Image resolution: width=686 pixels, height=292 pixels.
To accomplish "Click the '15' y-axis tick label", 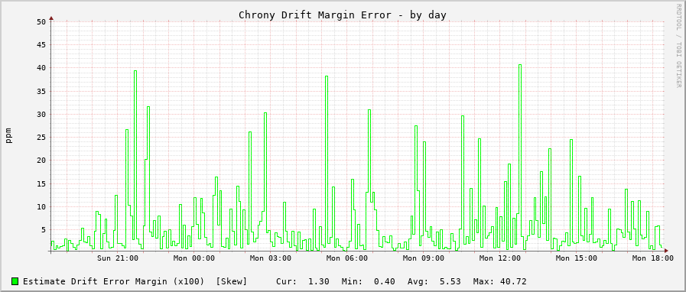I will click(x=41, y=183).
